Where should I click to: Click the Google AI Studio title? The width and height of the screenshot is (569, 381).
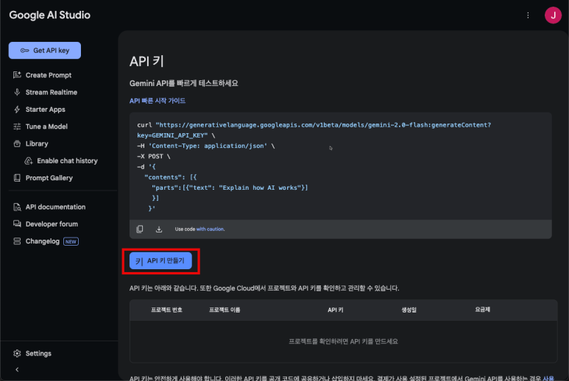(x=50, y=15)
